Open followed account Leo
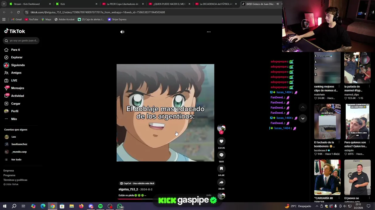 [x=11, y=137]
